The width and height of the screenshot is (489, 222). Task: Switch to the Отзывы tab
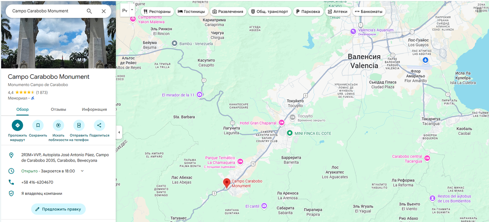pos(58,109)
